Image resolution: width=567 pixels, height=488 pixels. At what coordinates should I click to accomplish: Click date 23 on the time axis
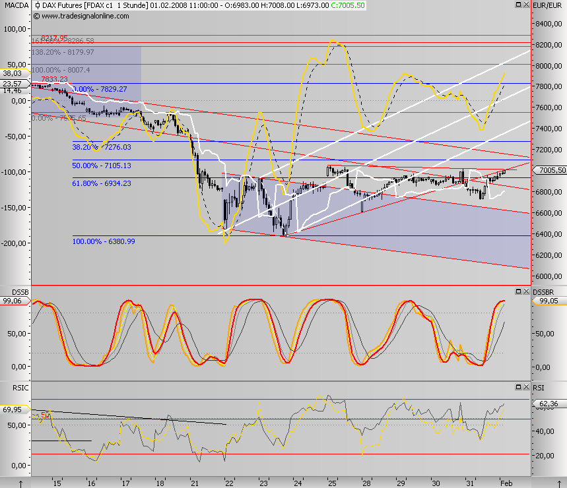pos(263,483)
